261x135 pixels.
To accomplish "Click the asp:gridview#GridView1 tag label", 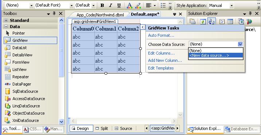I will [95, 21].
